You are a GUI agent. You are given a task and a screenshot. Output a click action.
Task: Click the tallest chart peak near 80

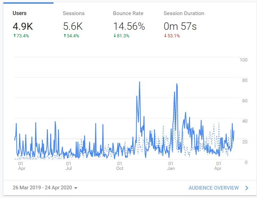139,82
